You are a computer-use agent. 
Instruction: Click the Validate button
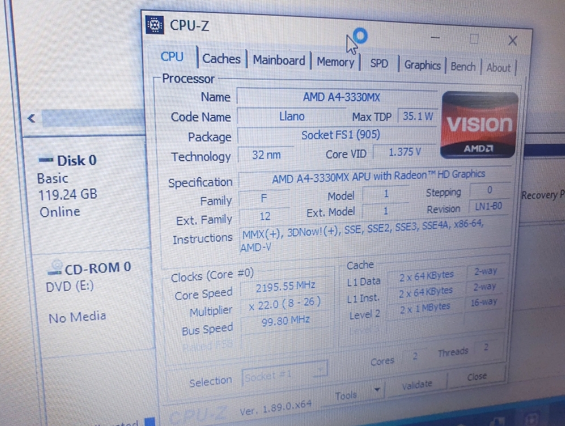[417, 384]
